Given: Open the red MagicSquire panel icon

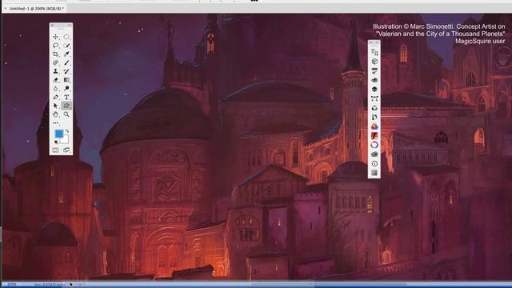Looking at the screenshot, I should point(374,135).
